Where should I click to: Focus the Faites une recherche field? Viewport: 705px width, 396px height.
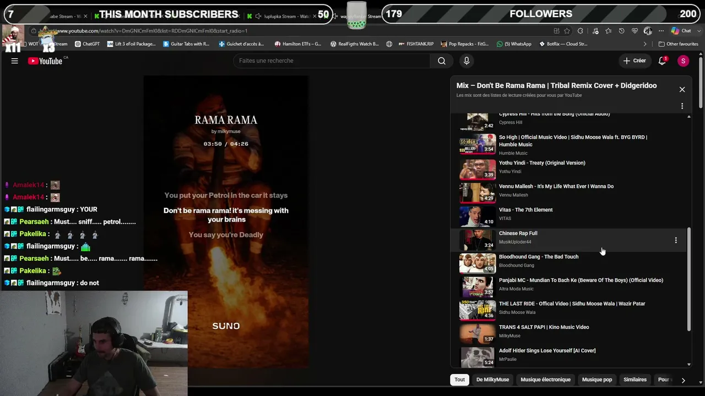(x=332, y=61)
